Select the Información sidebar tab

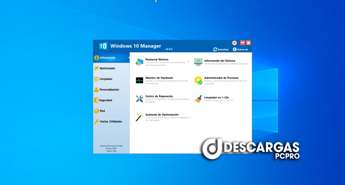107,58
